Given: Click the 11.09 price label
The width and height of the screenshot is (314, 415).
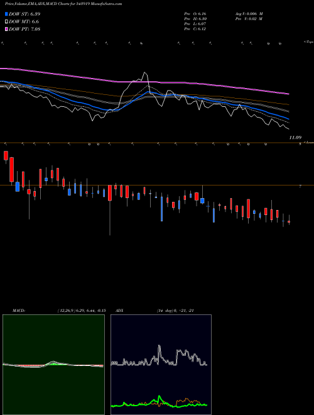Looking at the screenshot, I should tap(295, 138).
